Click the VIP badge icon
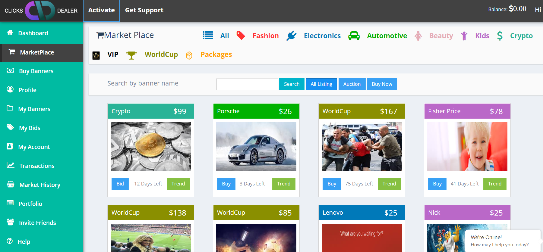This screenshot has width=543, height=252. click(96, 55)
